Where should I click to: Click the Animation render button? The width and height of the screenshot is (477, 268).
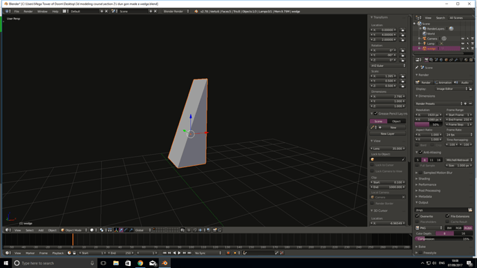coord(443,82)
